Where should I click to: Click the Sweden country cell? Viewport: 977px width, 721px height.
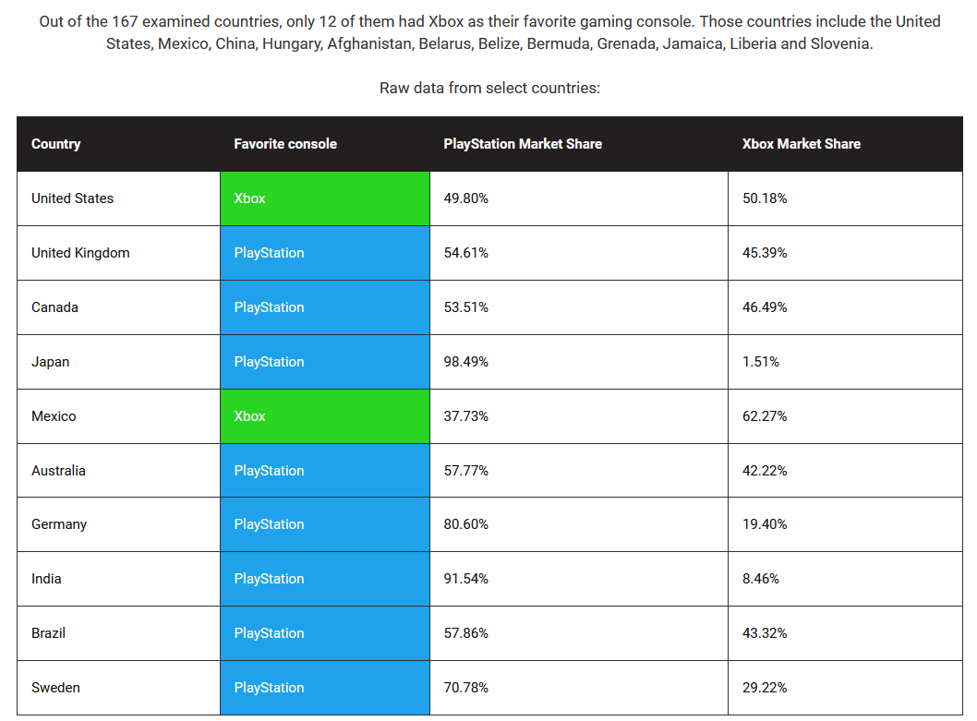[118, 688]
